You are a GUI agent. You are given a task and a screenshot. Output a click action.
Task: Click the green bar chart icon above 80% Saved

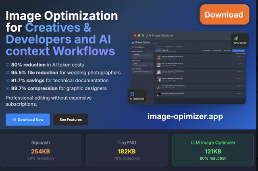[x=236, y=38]
